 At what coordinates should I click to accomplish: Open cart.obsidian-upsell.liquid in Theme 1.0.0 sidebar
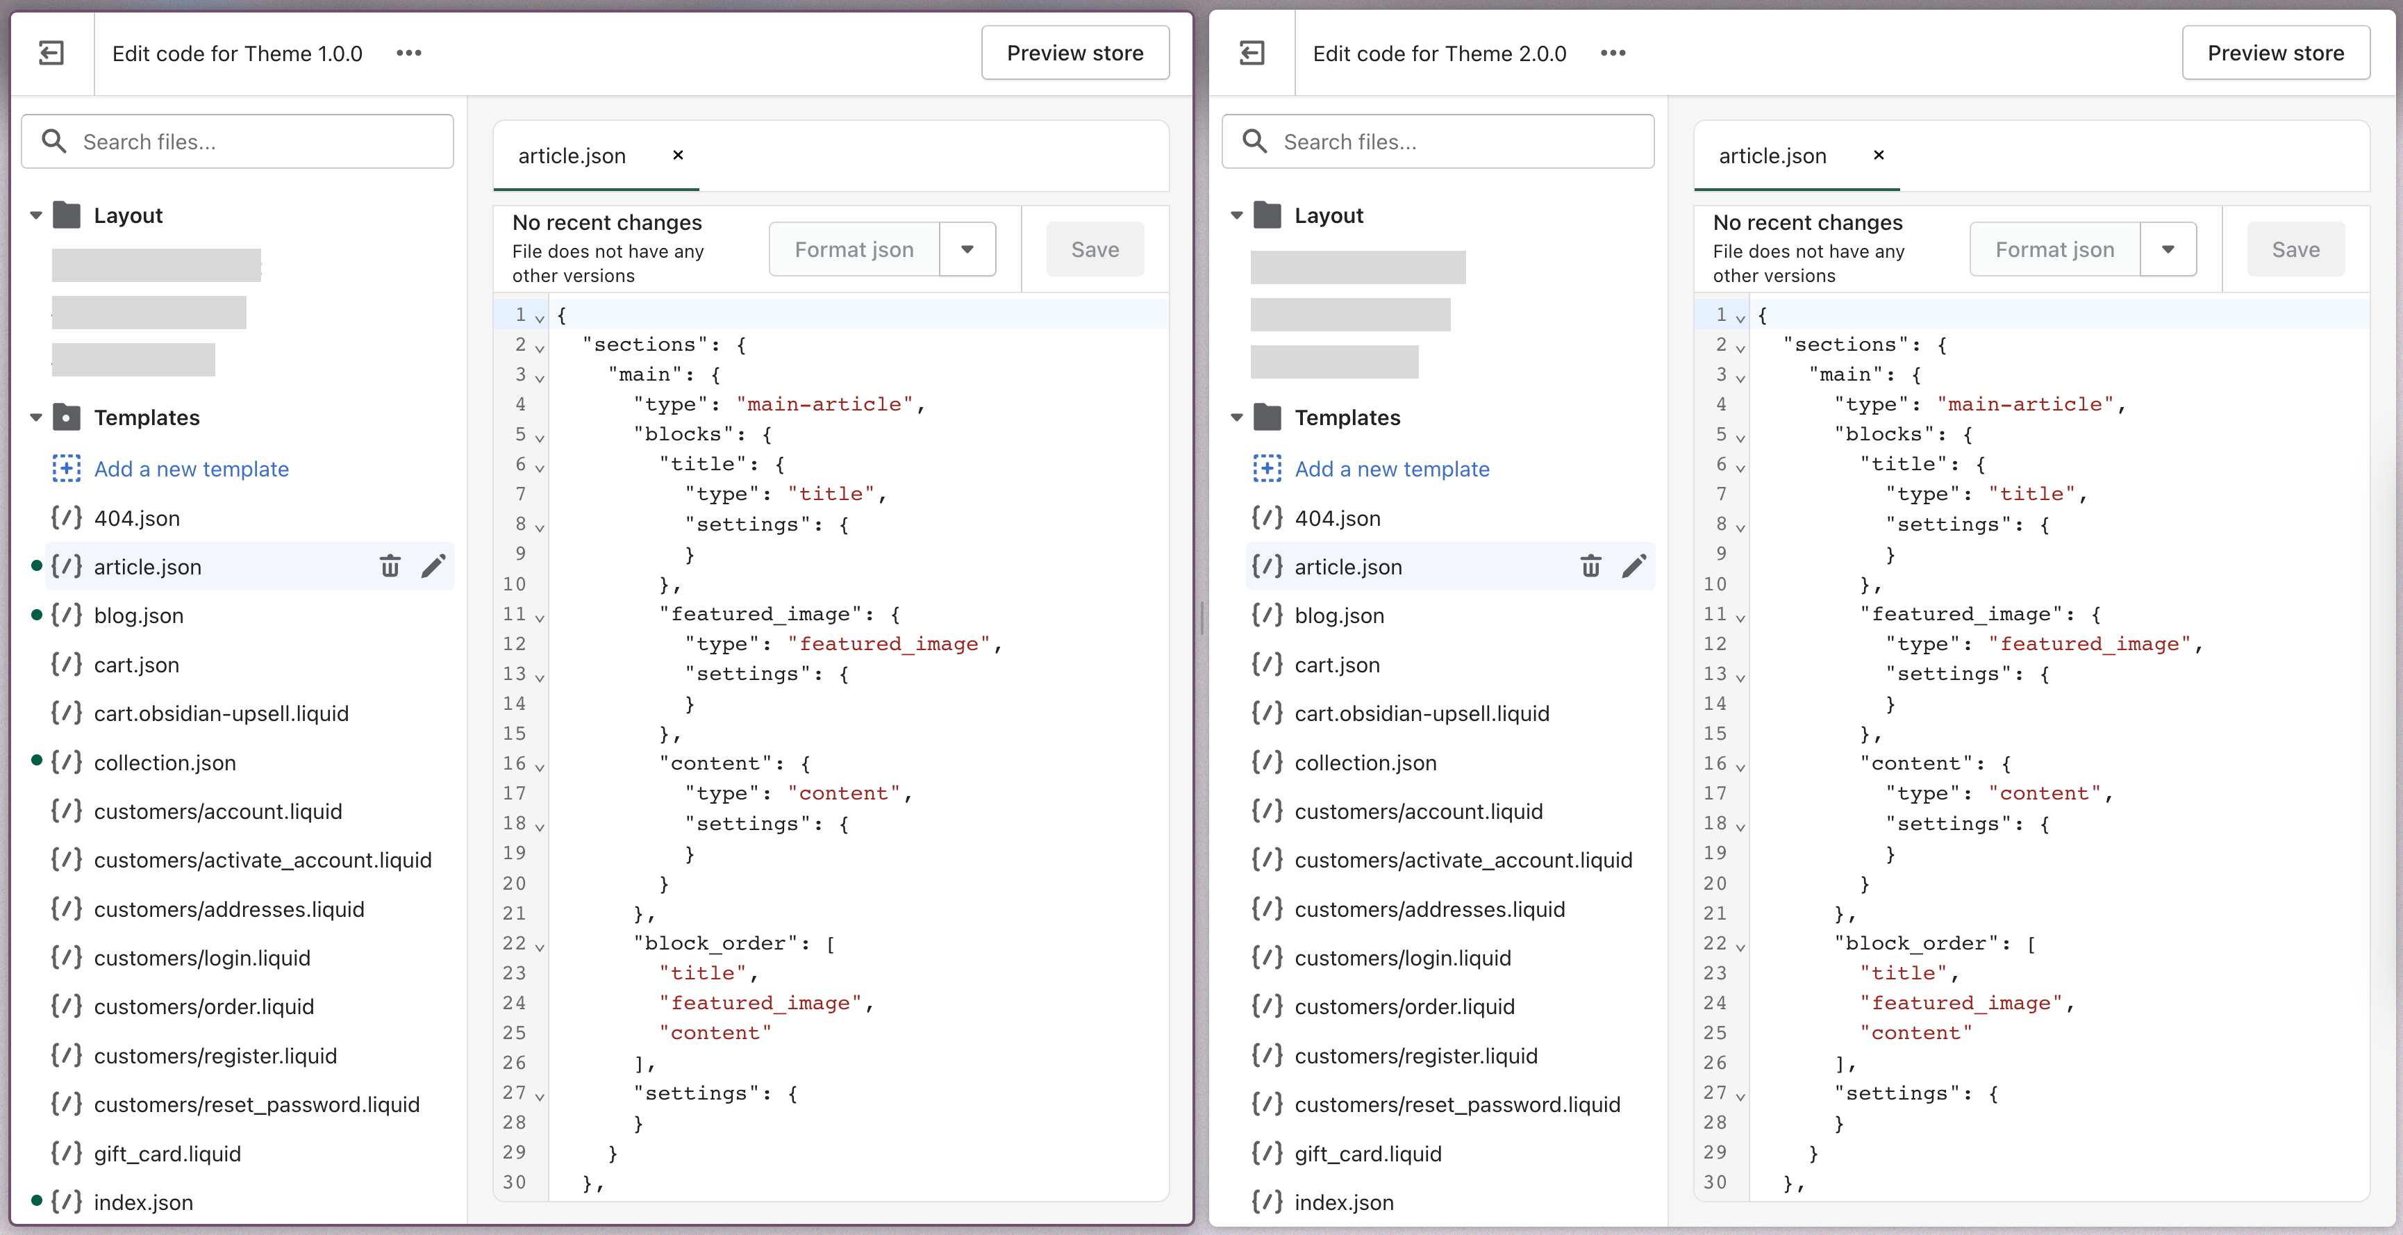221,713
